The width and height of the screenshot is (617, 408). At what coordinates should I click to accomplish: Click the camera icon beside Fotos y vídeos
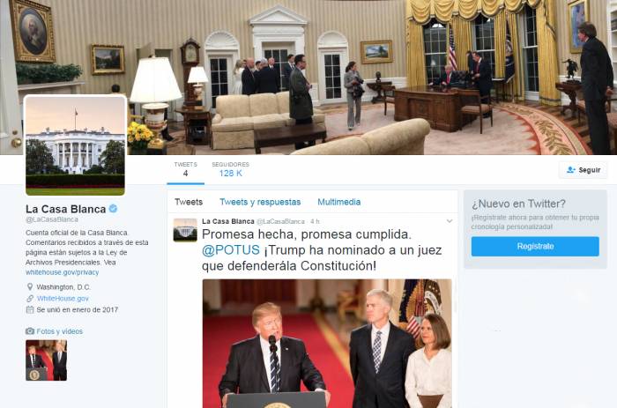[x=30, y=331]
